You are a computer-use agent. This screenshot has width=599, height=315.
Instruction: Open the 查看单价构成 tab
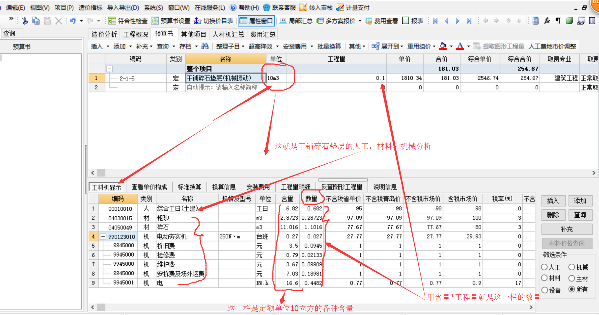(x=149, y=187)
